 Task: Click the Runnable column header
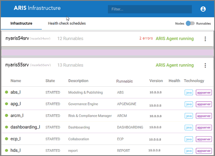(x=124, y=81)
